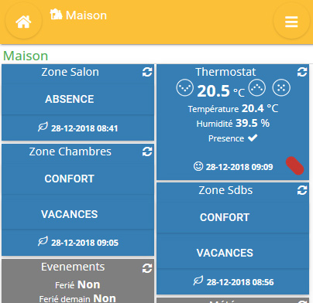Open the hamburger menu

click(x=291, y=22)
